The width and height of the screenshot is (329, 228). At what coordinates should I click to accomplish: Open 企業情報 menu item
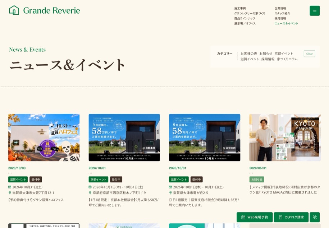pos(280,8)
